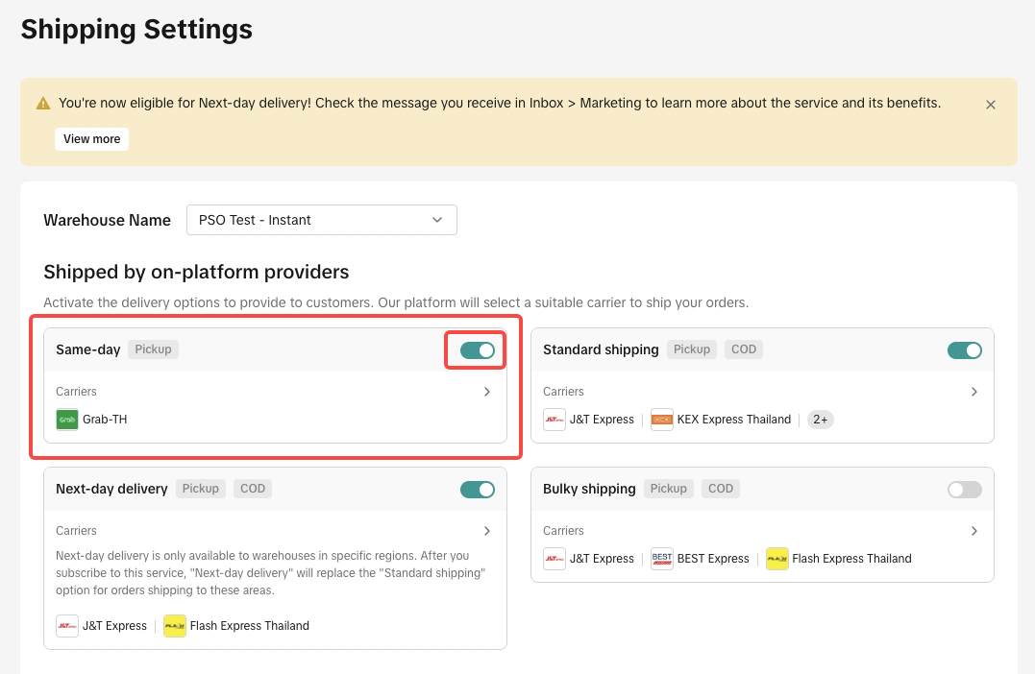Click the Grab-TH carrier logo

point(67,420)
